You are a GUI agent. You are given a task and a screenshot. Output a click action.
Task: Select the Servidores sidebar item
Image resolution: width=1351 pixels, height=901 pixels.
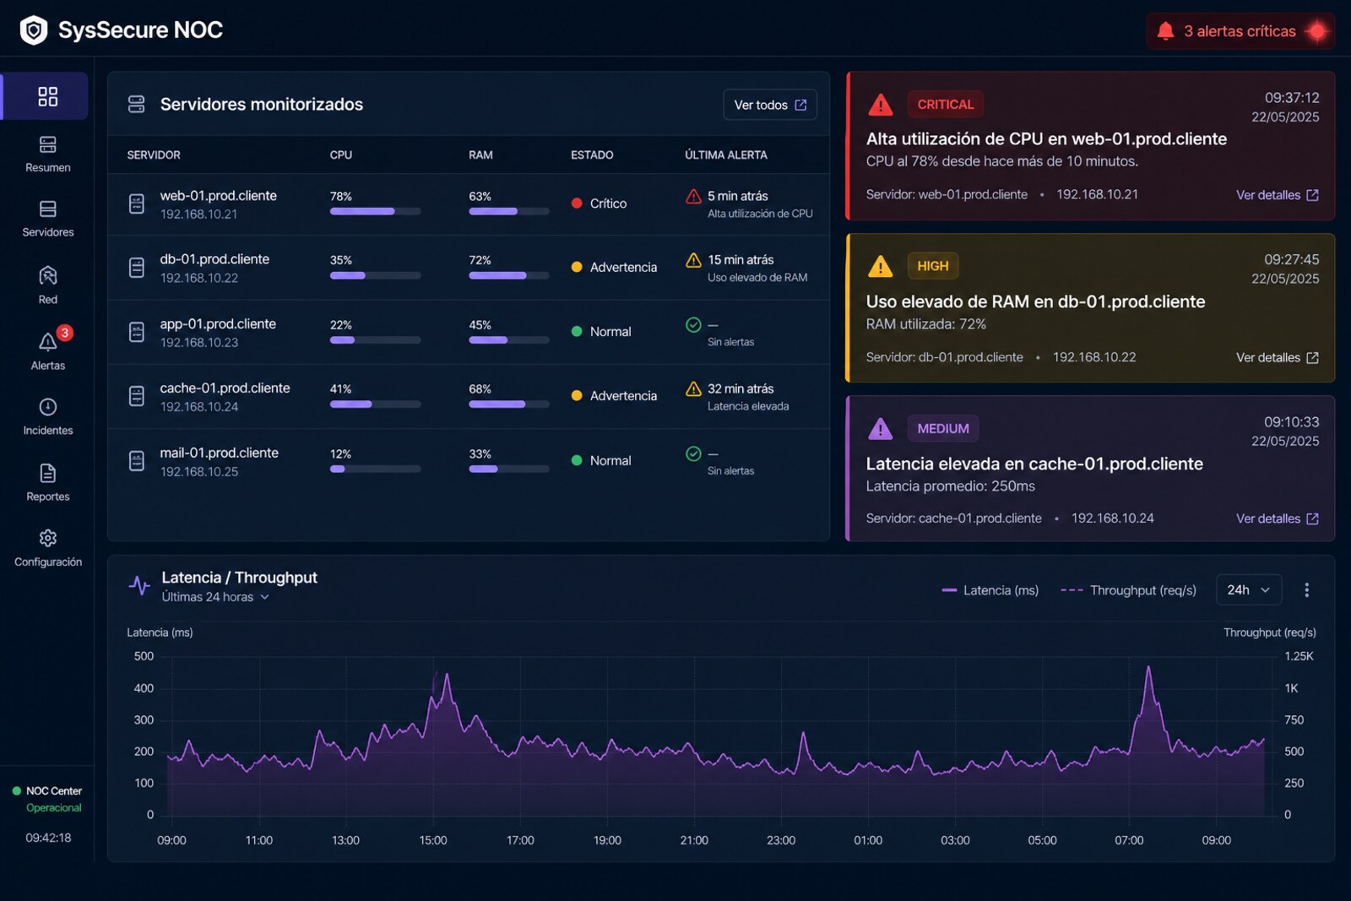(x=48, y=218)
